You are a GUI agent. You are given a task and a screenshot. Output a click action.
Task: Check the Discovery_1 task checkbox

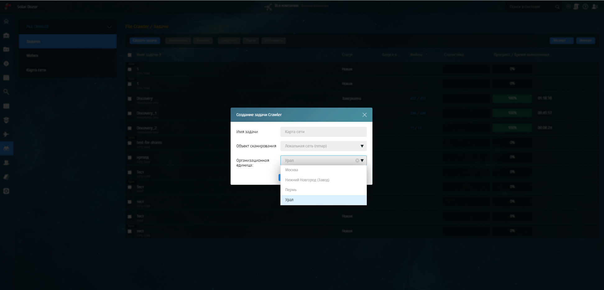point(130,114)
